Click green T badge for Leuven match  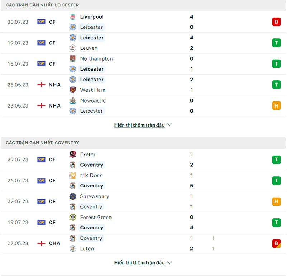pyautogui.click(x=276, y=43)
